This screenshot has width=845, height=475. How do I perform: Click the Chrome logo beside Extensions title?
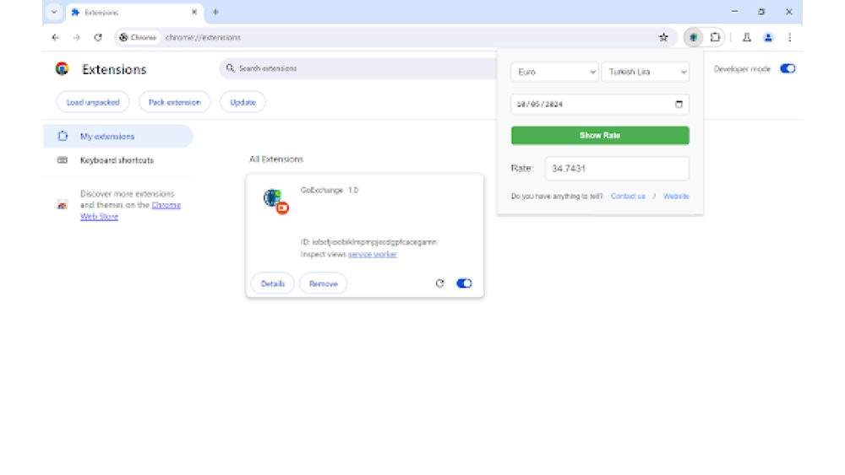(63, 69)
